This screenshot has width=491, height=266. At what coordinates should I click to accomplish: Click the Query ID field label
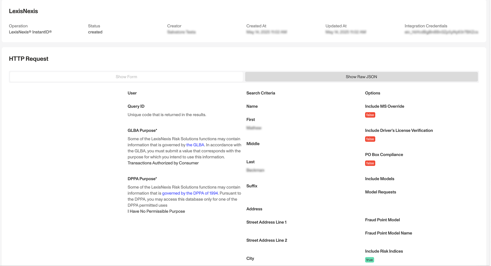click(x=136, y=106)
